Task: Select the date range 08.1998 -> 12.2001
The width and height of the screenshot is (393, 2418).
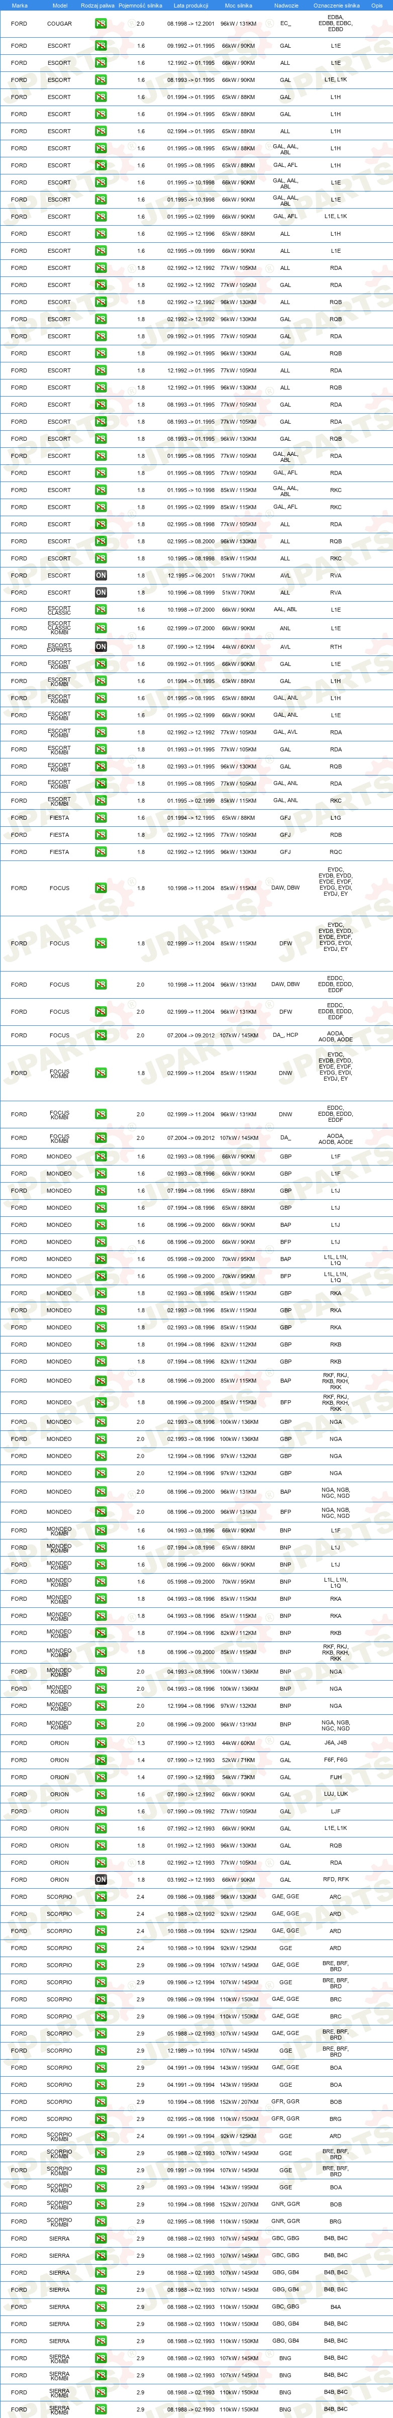Action: (191, 24)
